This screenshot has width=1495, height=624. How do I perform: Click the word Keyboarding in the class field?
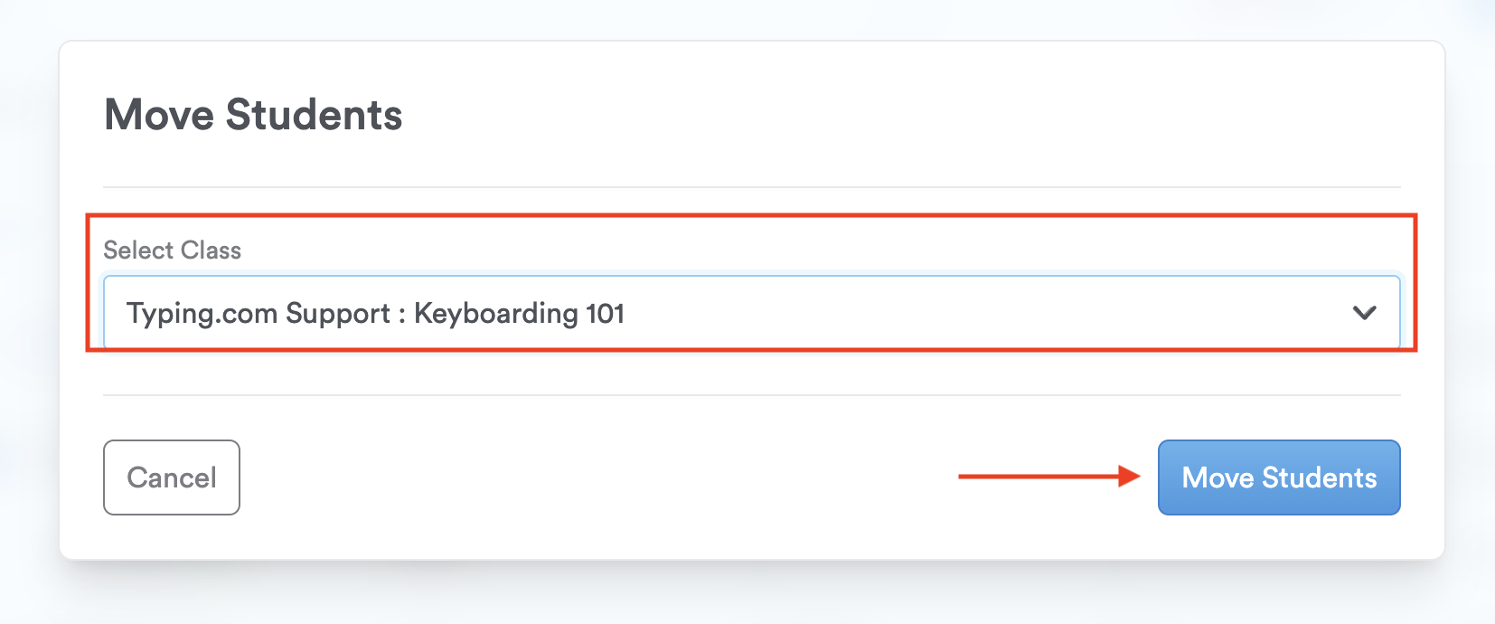496,314
